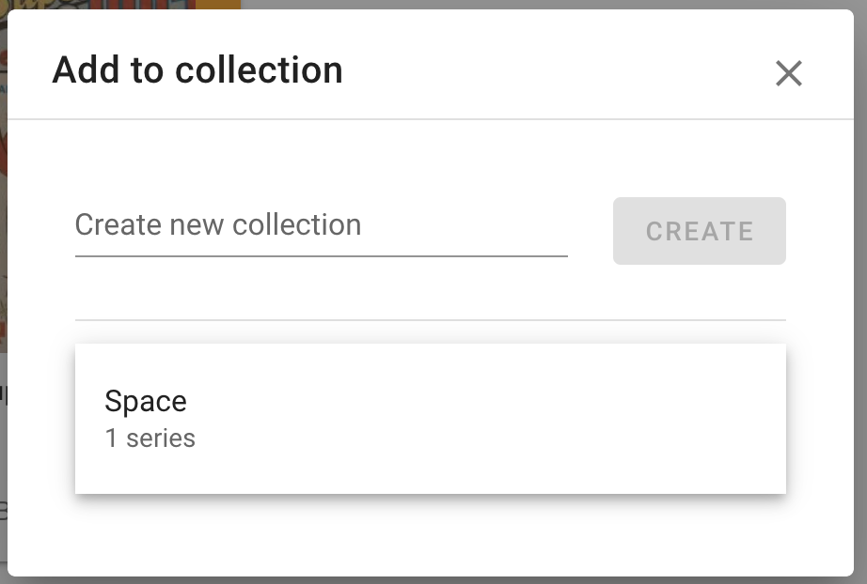
Task: Click the "Create new collection" placeholder text
Action: click(x=218, y=225)
